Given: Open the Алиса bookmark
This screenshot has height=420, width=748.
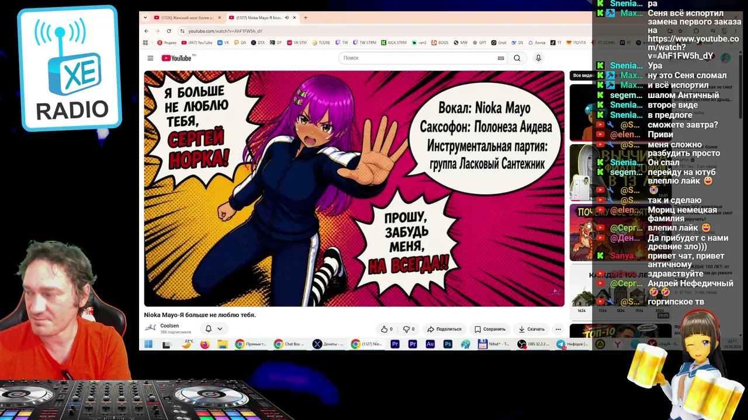Looking at the screenshot, I should [x=537, y=43].
